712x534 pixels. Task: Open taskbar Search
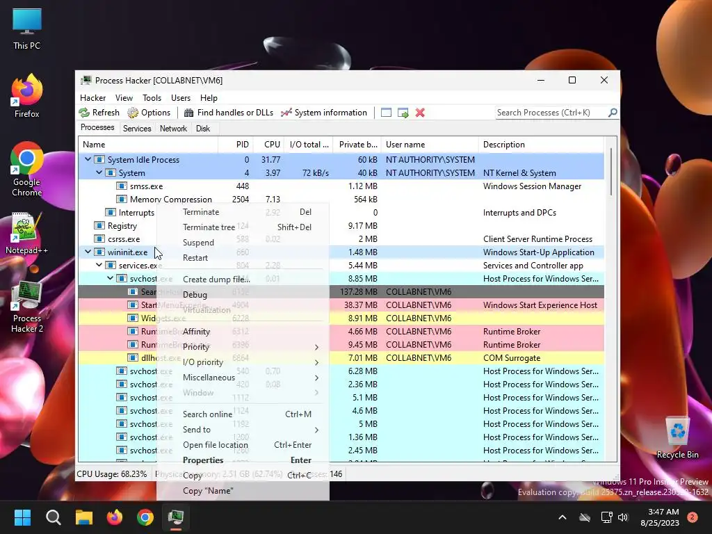53,517
